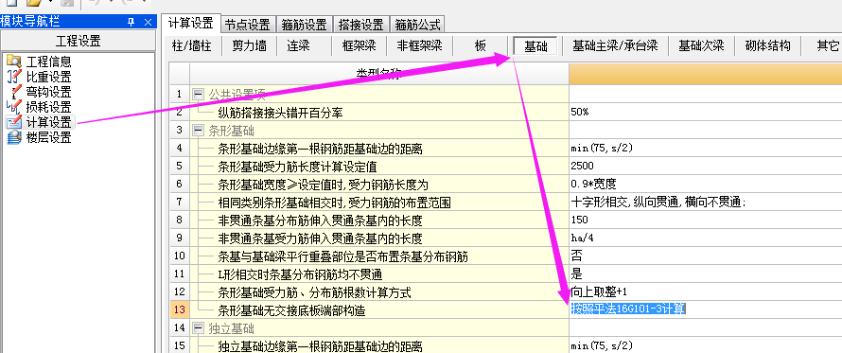This screenshot has height=353, width=842.
Task: Click 条形基础受力筋长度计算设定值 row label
Action: coord(297,167)
